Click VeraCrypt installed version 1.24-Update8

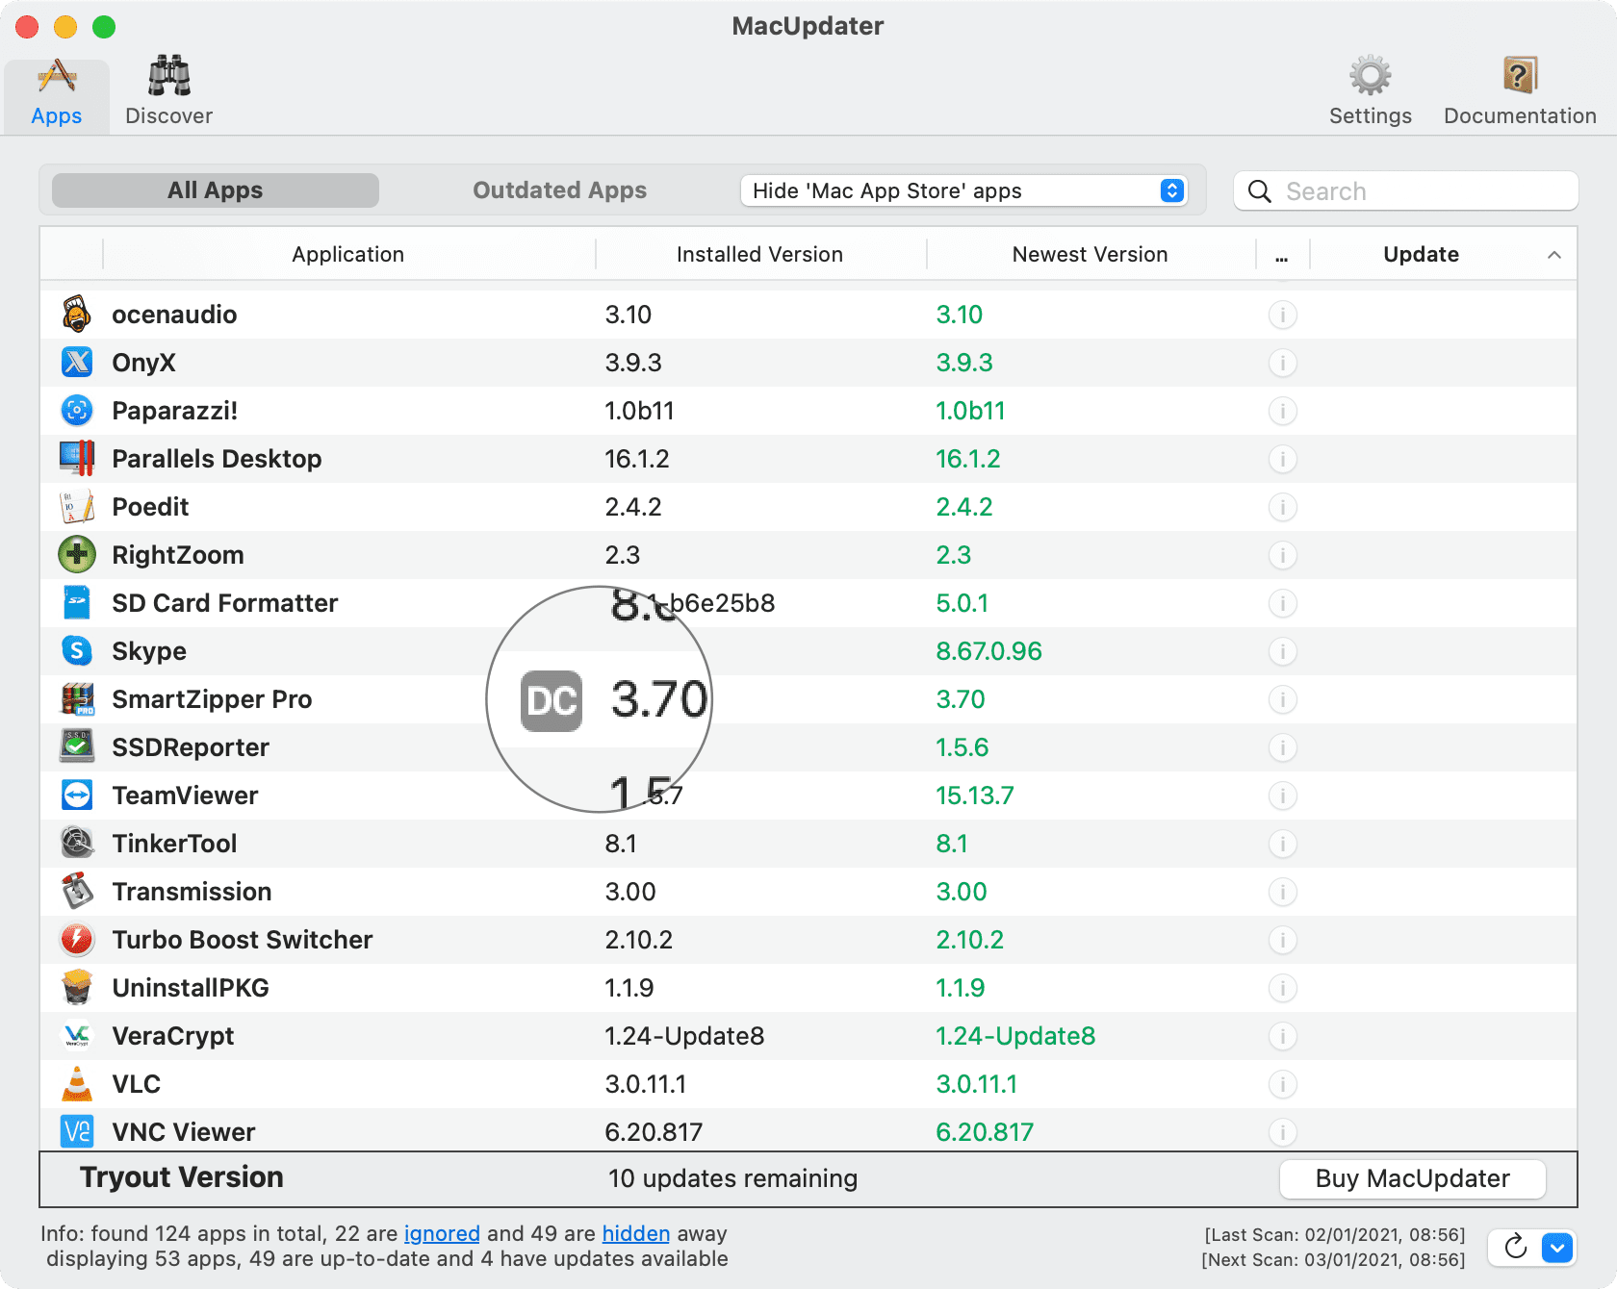click(684, 1036)
